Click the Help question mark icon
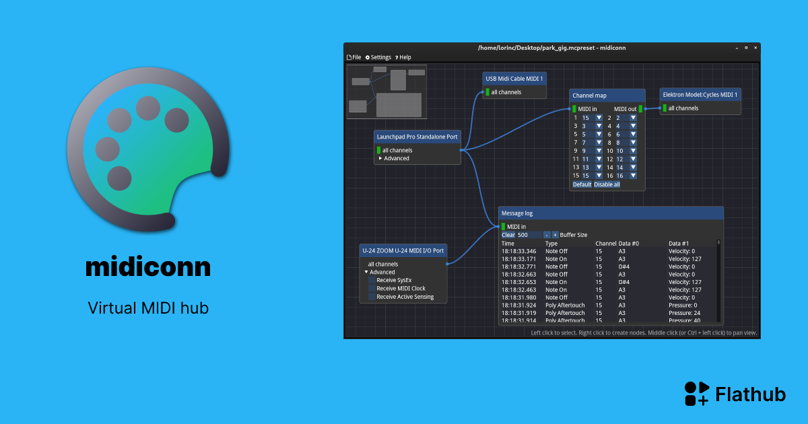This screenshot has height=424, width=808. (397, 57)
